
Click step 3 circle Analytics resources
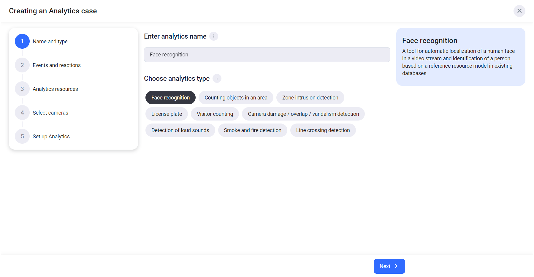22,89
